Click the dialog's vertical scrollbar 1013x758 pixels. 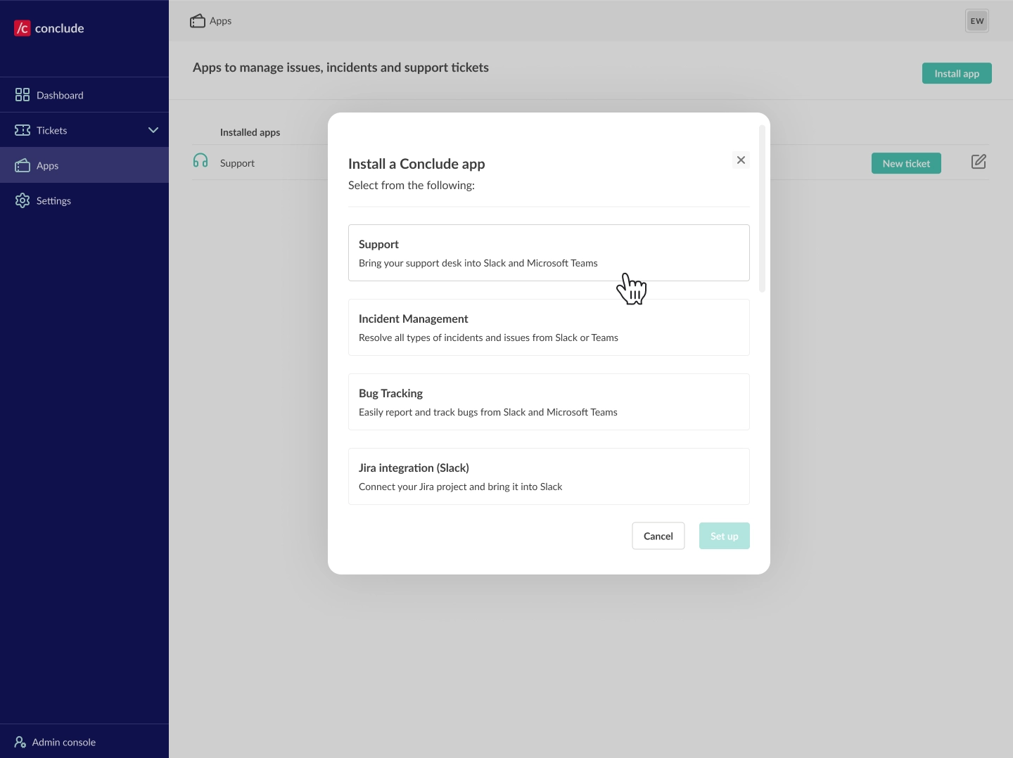(762, 209)
